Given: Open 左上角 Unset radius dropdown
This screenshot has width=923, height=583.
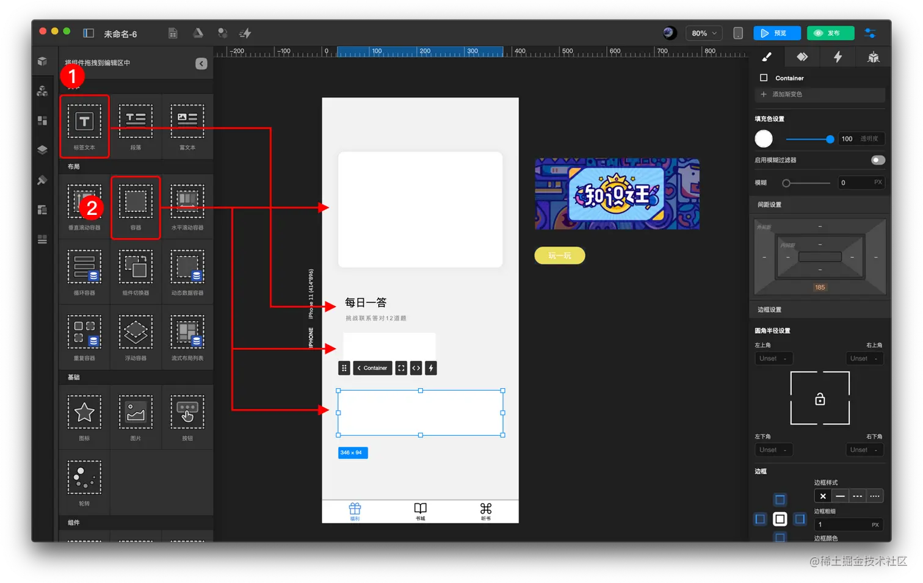Looking at the screenshot, I should tap(774, 358).
